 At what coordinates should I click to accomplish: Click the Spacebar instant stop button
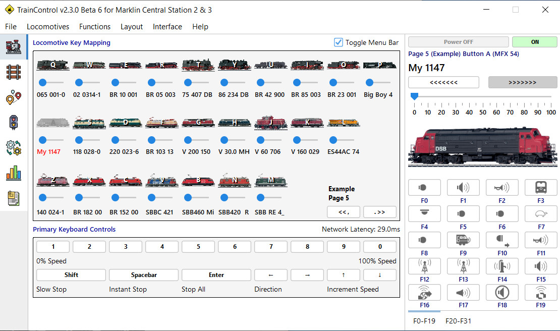click(x=144, y=275)
